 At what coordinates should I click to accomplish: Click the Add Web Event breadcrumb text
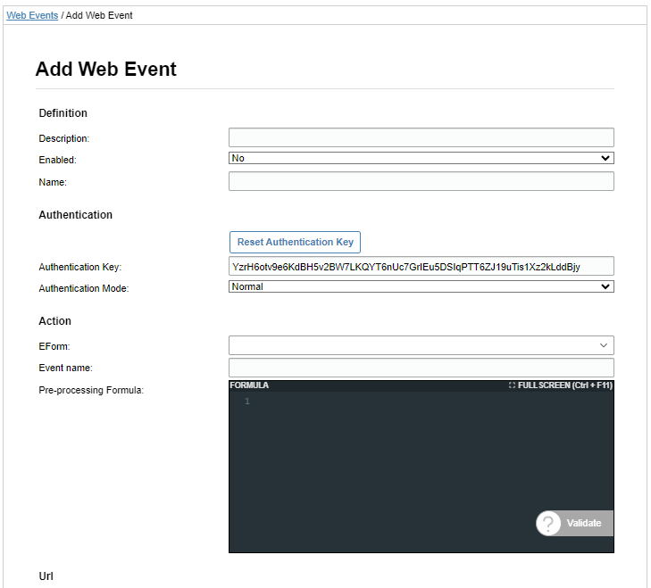tap(99, 15)
